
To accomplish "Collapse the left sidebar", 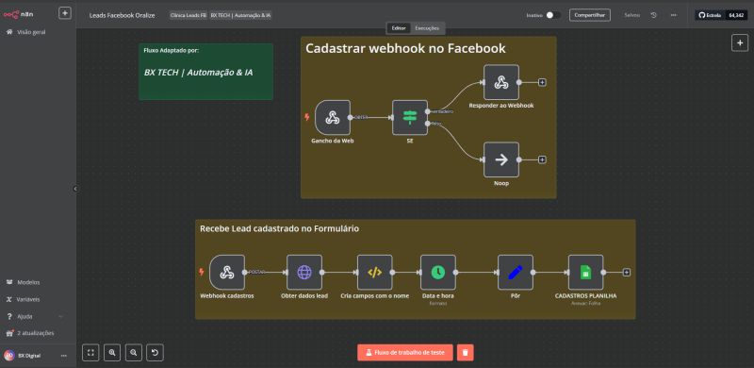I will click(75, 189).
